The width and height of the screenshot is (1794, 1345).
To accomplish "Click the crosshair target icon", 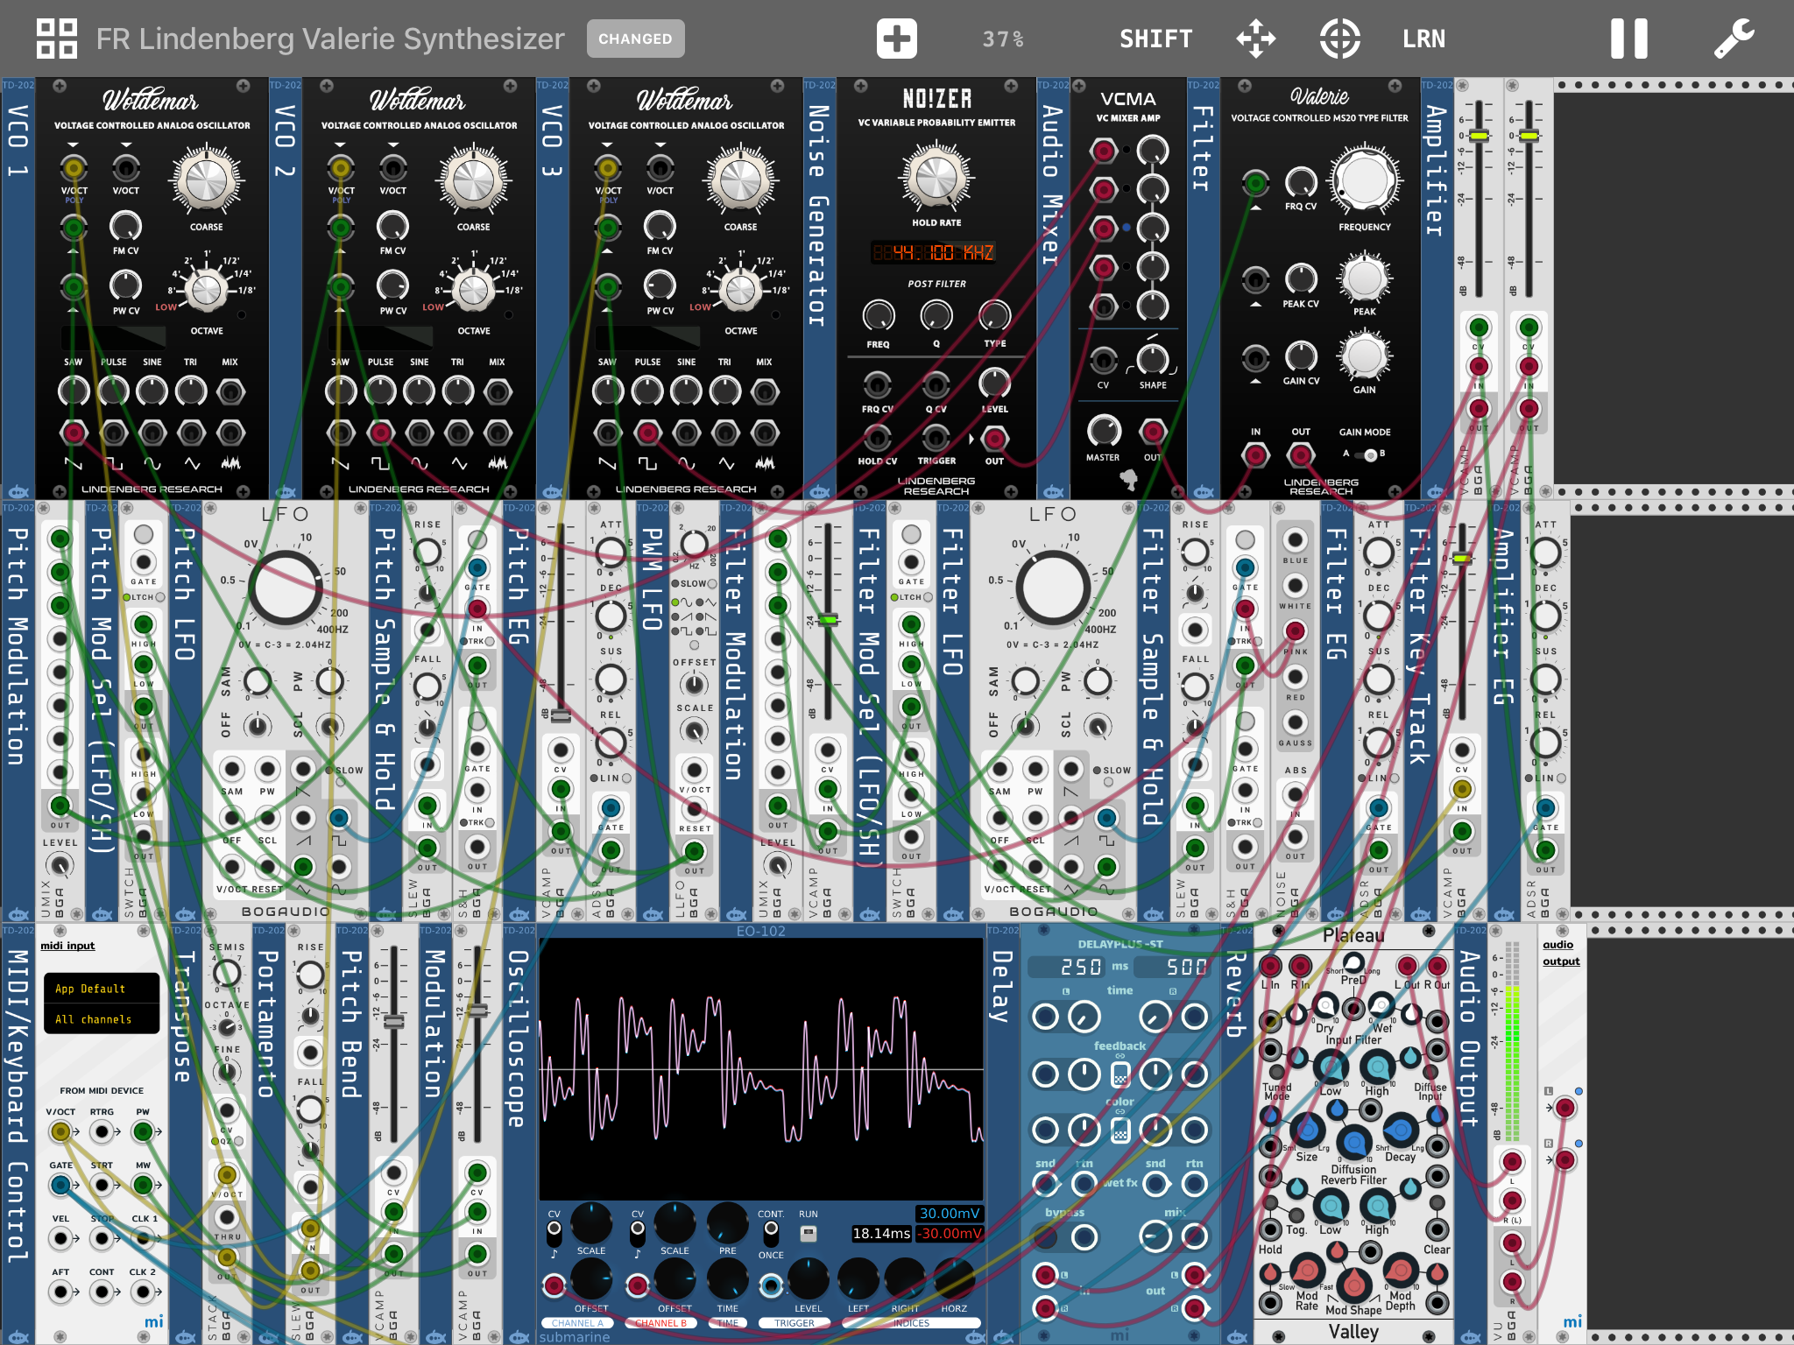I will pos(1339,39).
